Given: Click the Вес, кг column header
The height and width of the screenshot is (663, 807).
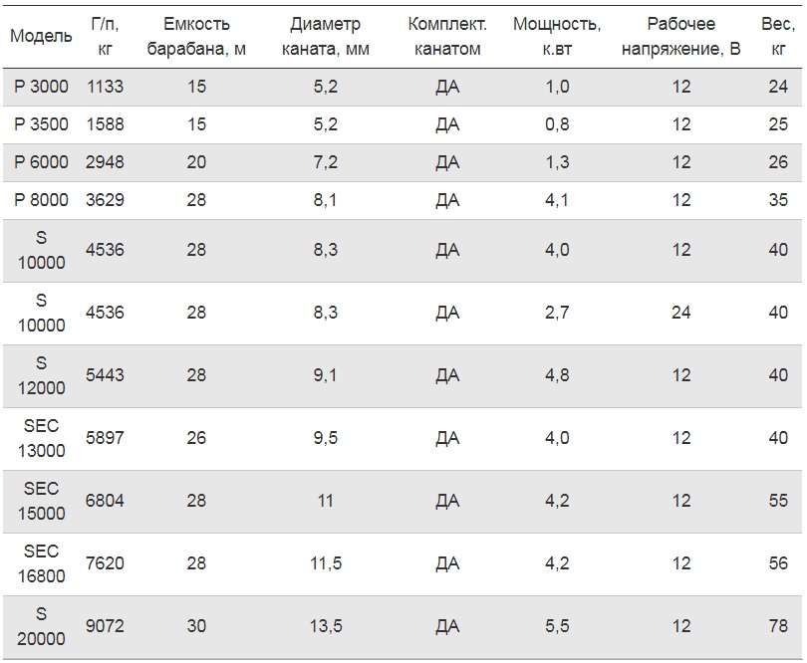Looking at the screenshot, I should [x=778, y=36].
